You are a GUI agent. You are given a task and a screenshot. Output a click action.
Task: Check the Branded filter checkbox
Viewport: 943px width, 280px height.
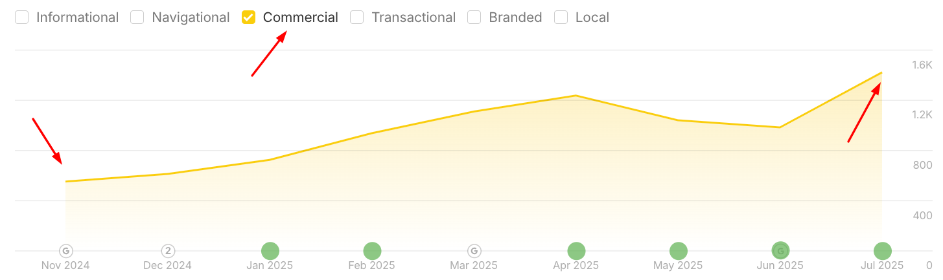coord(474,17)
